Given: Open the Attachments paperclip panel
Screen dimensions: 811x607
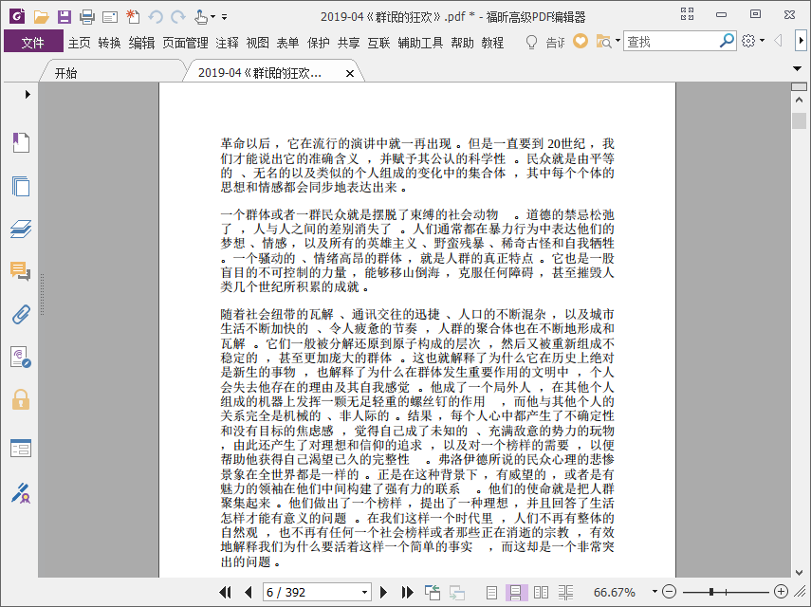Looking at the screenshot, I should 21,314.
